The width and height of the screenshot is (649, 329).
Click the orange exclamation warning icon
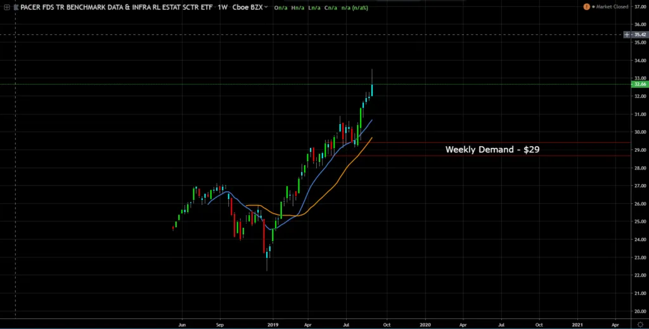pos(586,6)
